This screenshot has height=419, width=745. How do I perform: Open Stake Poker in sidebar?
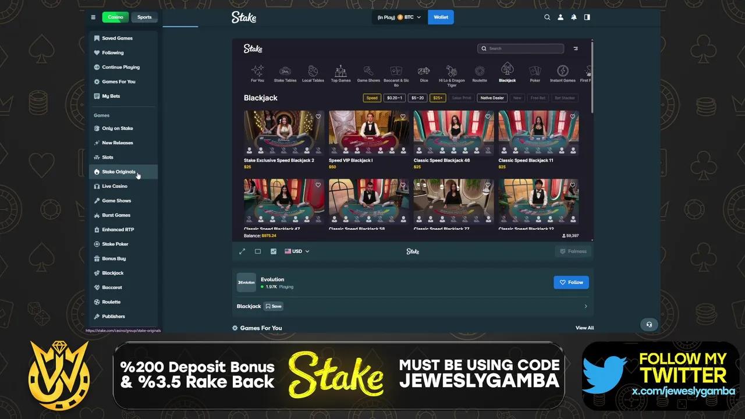coord(123,244)
